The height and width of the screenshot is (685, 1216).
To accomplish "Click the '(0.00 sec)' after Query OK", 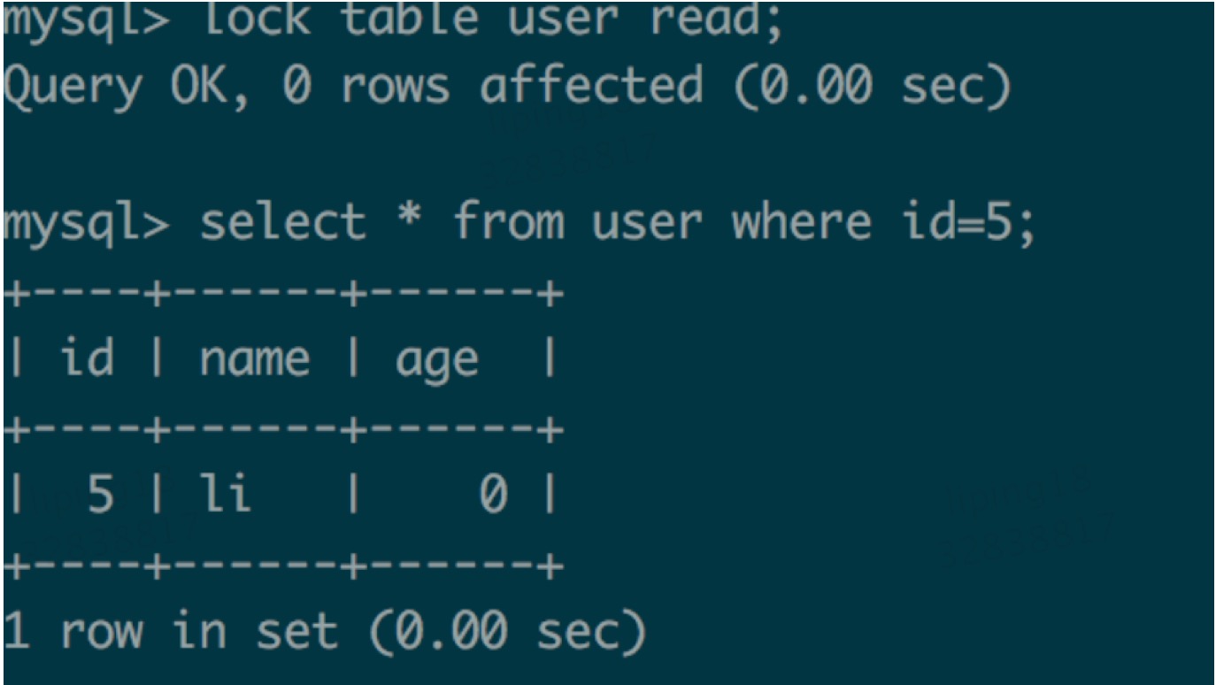I will 872,86.
